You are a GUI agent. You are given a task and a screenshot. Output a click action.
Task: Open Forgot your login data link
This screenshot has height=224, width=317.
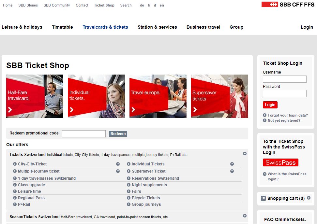pyautogui.click(x=288, y=115)
